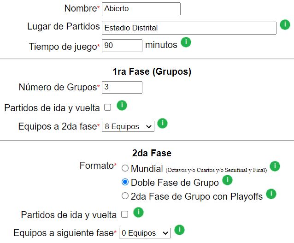
Task: Open info icon for 2da Fase ida y vuelta
Action: [x=138, y=212]
